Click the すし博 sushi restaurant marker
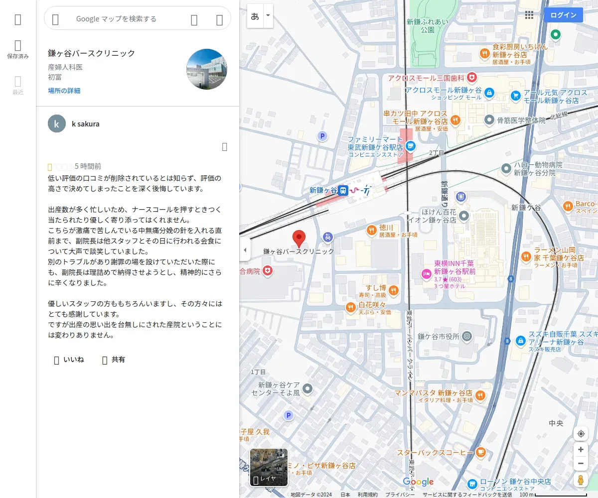Screen dimensions: 598x498 [393, 290]
